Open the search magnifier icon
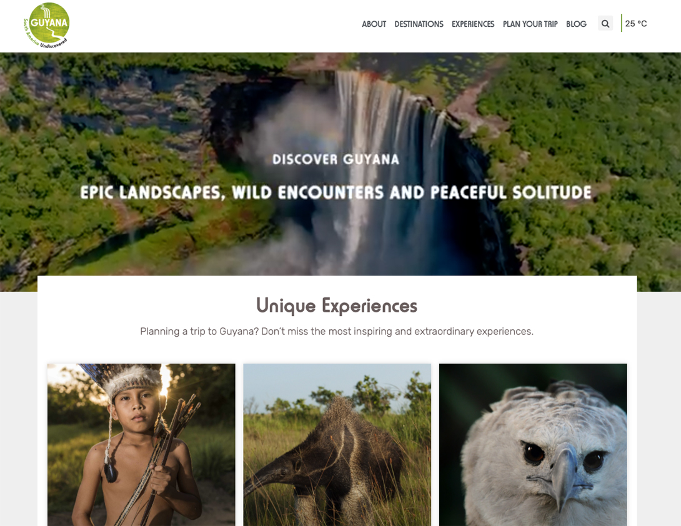 (x=605, y=24)
